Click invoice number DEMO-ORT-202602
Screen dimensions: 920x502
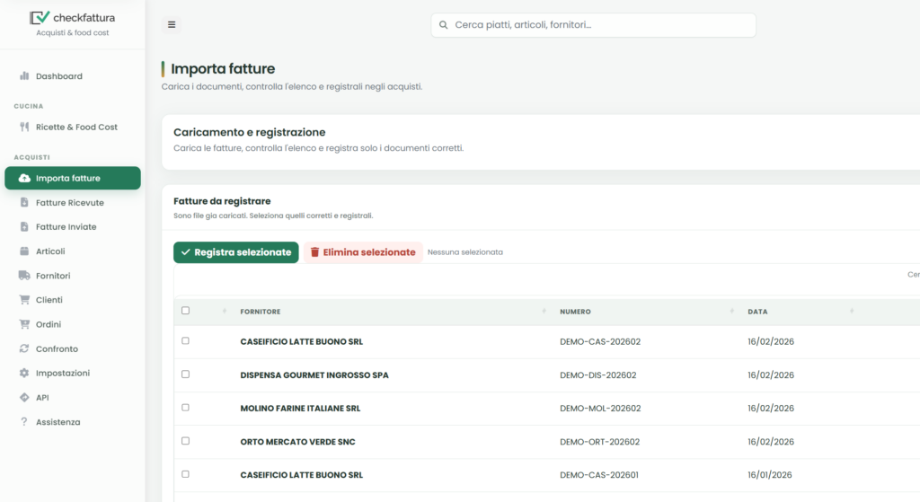599,442
